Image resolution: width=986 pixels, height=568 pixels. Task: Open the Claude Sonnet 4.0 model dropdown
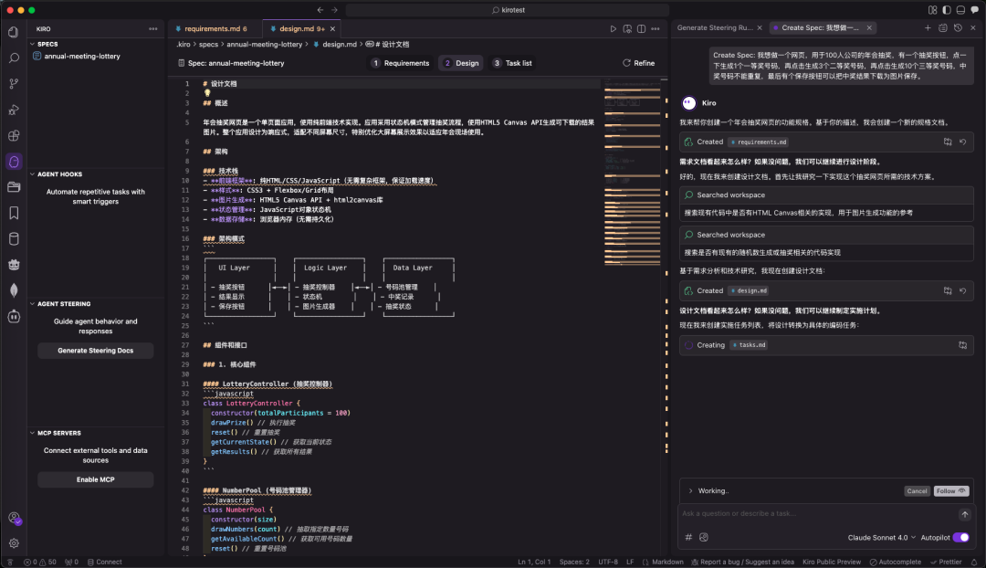[882, 537]
